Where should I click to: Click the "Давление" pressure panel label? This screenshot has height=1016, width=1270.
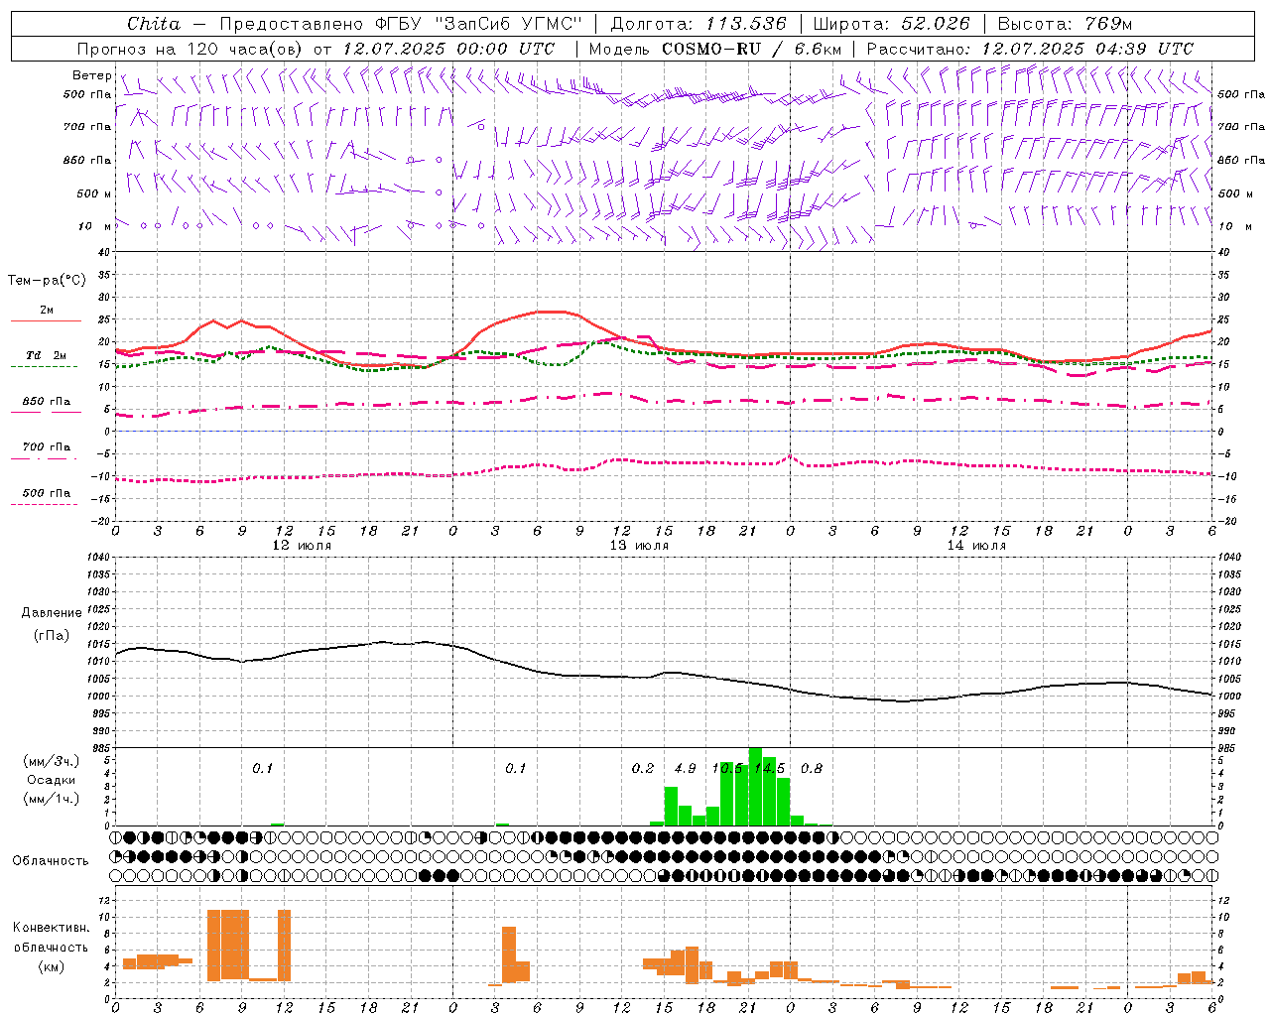pyautogui.click(x=52, y=613)
